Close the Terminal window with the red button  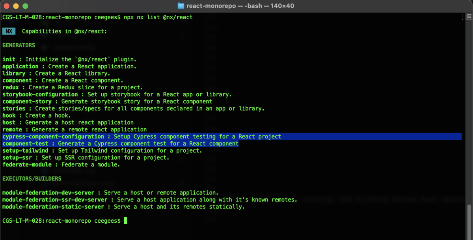[x=7, y=6]
